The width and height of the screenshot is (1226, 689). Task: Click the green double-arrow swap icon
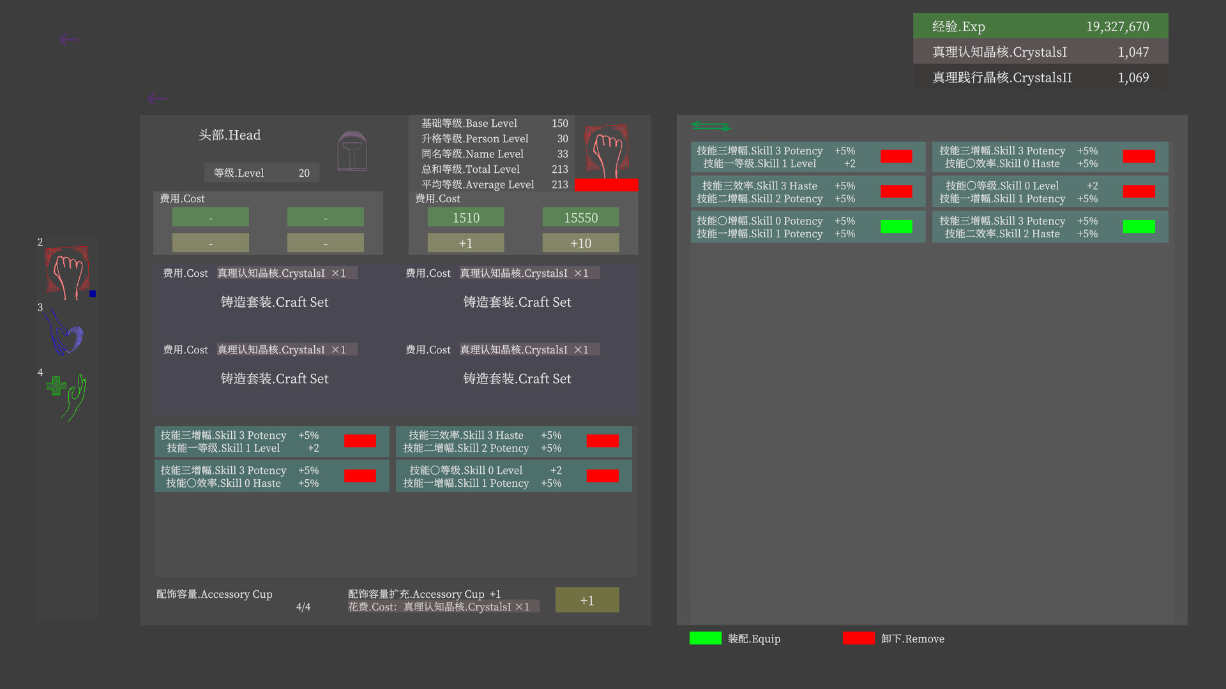[711, 126]
